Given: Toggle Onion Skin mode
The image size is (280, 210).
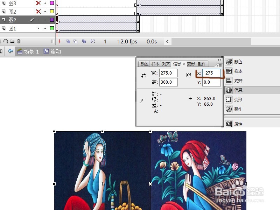Looking at the screenshot, I should [68, 41].
